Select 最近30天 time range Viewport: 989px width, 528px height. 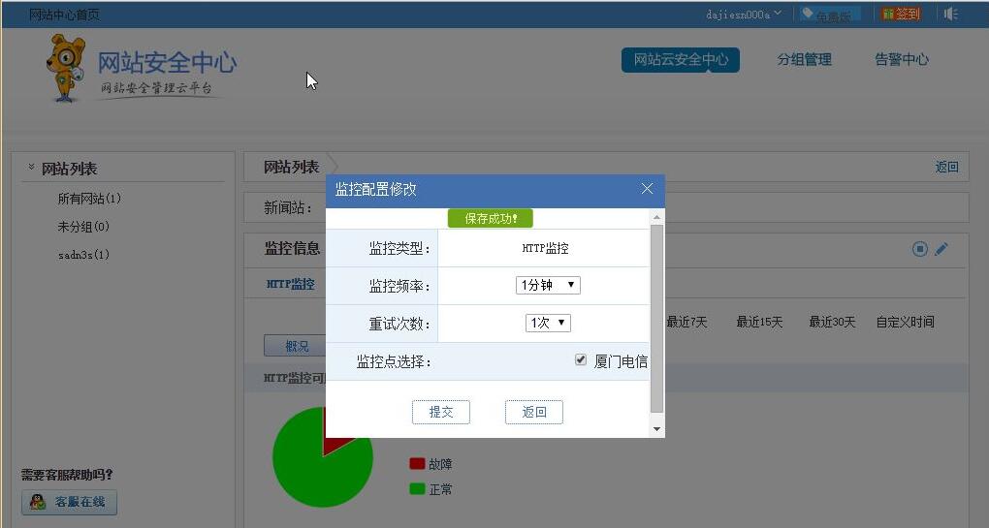[832, 322]
